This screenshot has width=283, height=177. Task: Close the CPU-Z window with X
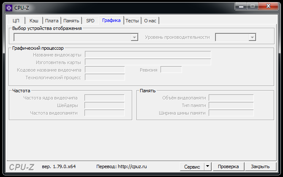268,6
